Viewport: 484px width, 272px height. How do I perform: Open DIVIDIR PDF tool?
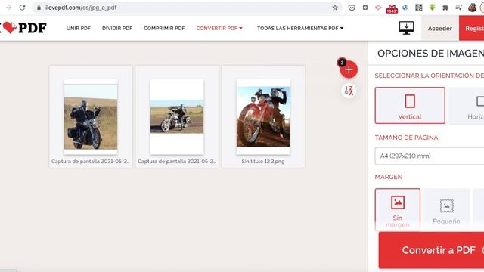point(117,28)
